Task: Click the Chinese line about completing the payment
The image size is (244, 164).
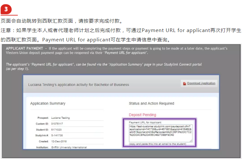Action: (61, 21)
